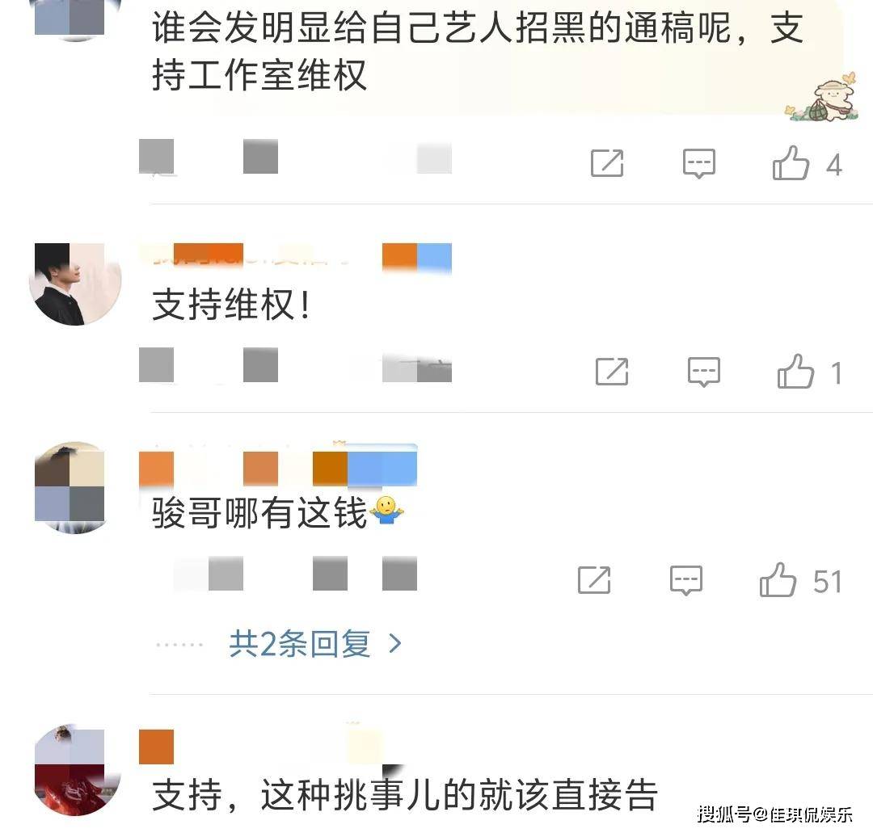Viewport: 873px width, 833px height.
Task: Open avatar of the '支持，这种挑事儿' commenter
Action: tap(75, 771)
